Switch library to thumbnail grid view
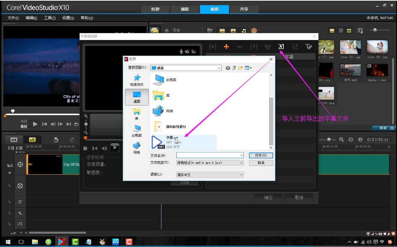397x247 pixels. pyautogui.click(x=349, y=30)
